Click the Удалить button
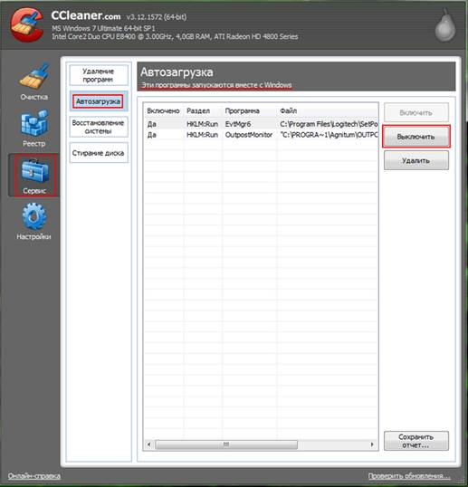Viewport: 468px width, 487px height. pyautogui.click(x=415, y=160)
